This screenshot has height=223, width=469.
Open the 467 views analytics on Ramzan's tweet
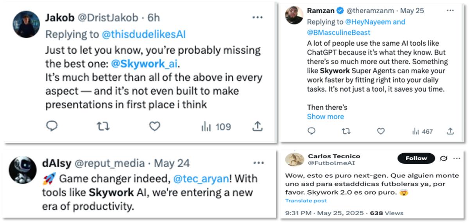click(x=422, y=132)
